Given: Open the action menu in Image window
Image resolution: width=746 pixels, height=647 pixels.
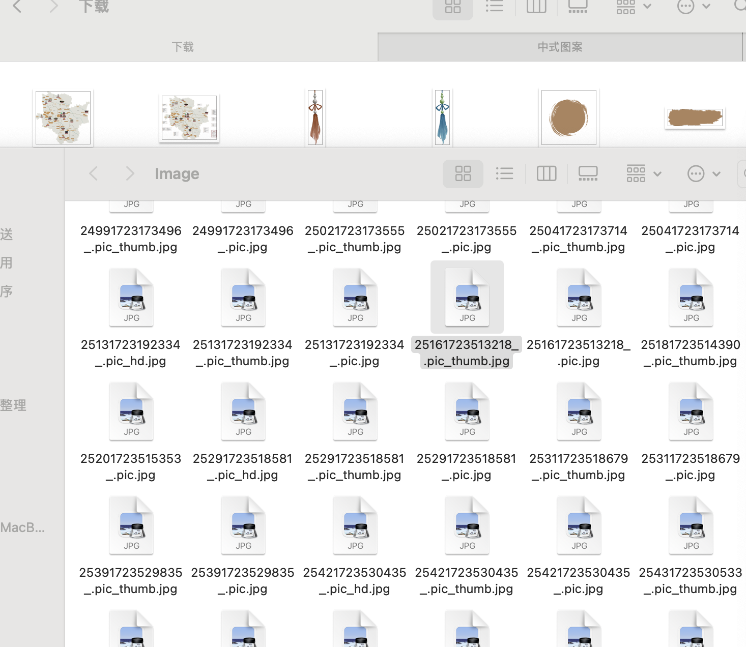Looking at the screenshot, I should coord(703,174).
